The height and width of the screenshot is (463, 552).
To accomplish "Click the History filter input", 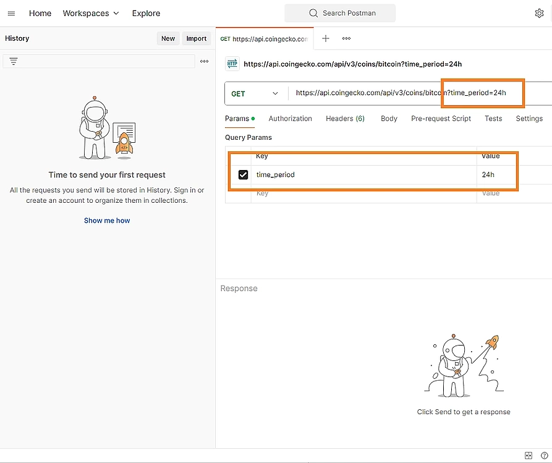I will coord(99,61).
